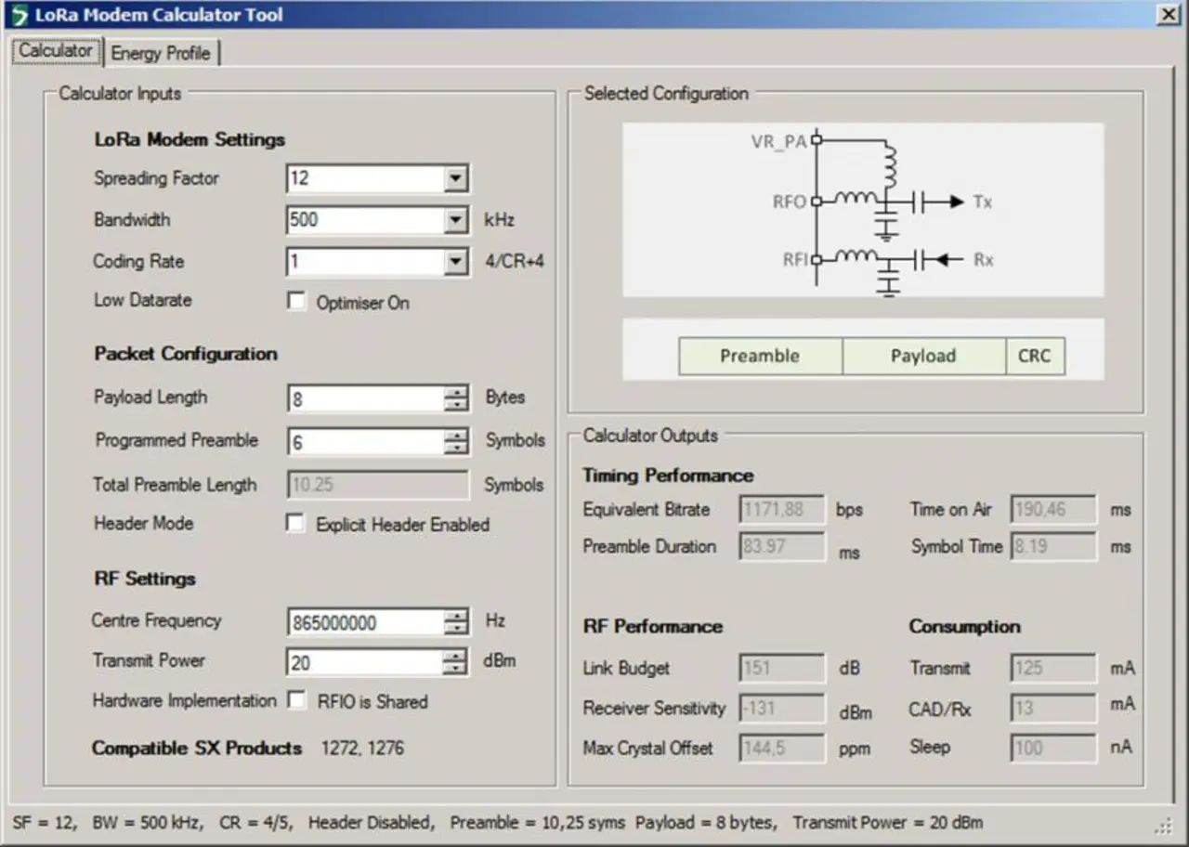The height and width of the screenshot is (847, 1189).
Task: Click the Transmit Power spinner arrows
Action: pyautogui.click(x=456, y=662)
